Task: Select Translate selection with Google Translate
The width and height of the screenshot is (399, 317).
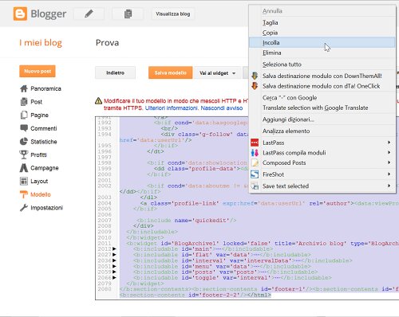Action: point(322,108)
